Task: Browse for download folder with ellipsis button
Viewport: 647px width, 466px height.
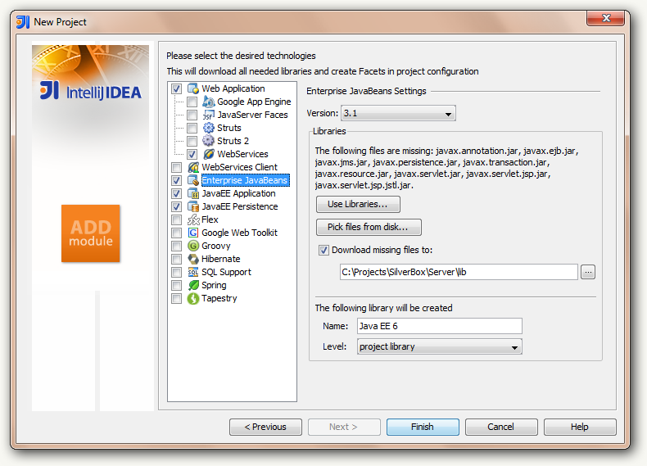Action: coord(588,272)
